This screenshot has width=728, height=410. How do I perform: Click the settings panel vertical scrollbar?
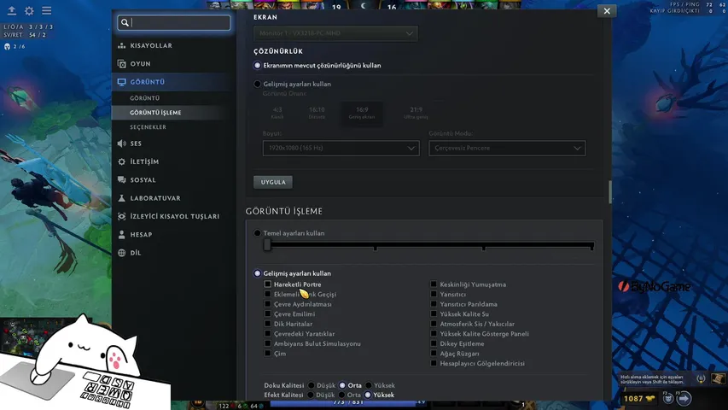[x=609, y=192]
